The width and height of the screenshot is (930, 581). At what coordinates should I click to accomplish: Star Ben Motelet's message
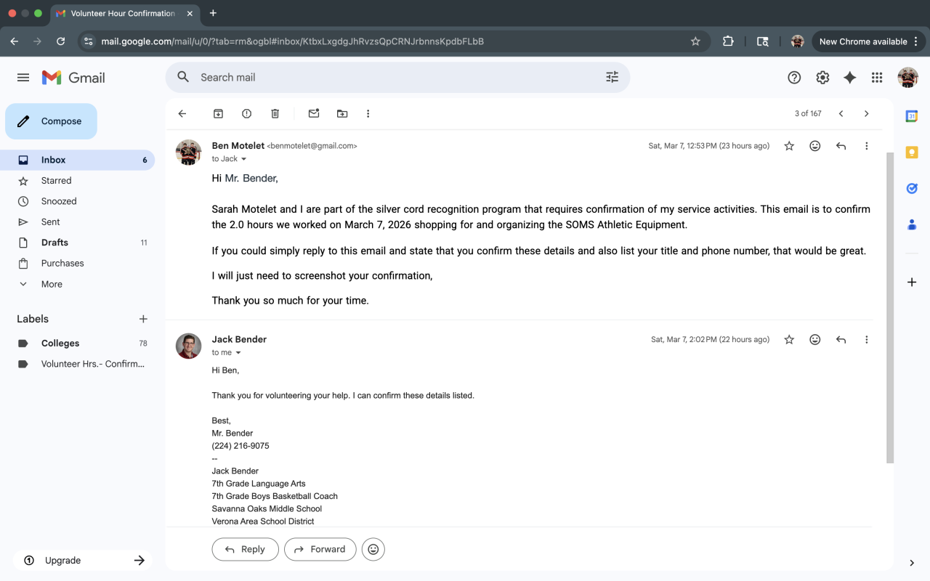(x=789, y=146)
